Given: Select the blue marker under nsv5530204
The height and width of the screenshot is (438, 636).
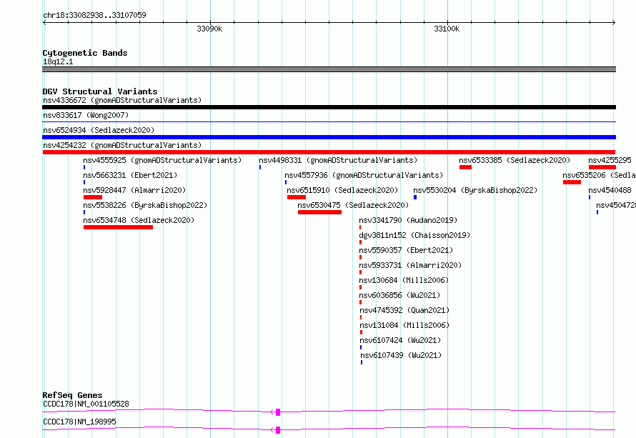Looking at the screenshot, I should click(x=415, y=197).
